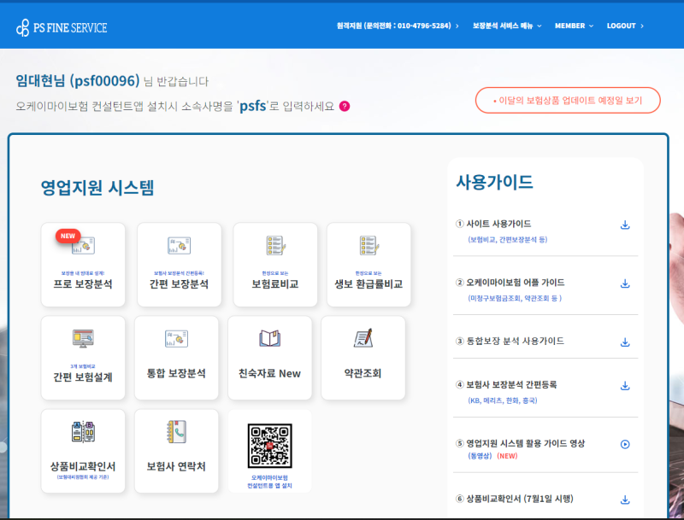The height and width of the screenshot is (520, 684).
Task: Click the 생보 환급률비교 label
Action: click(x=369, y=284)
